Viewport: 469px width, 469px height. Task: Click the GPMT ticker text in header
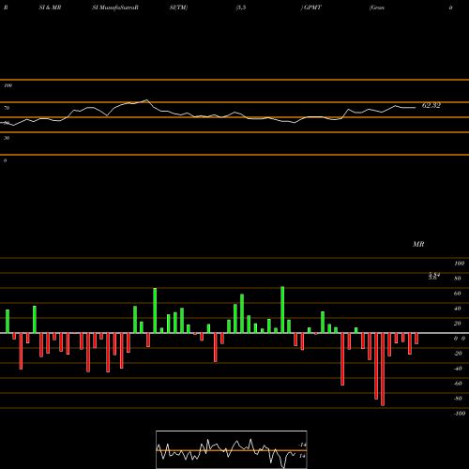312,8
